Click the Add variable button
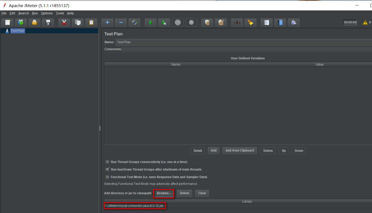This screenshot has height=213, width=372. coord(214,151)
